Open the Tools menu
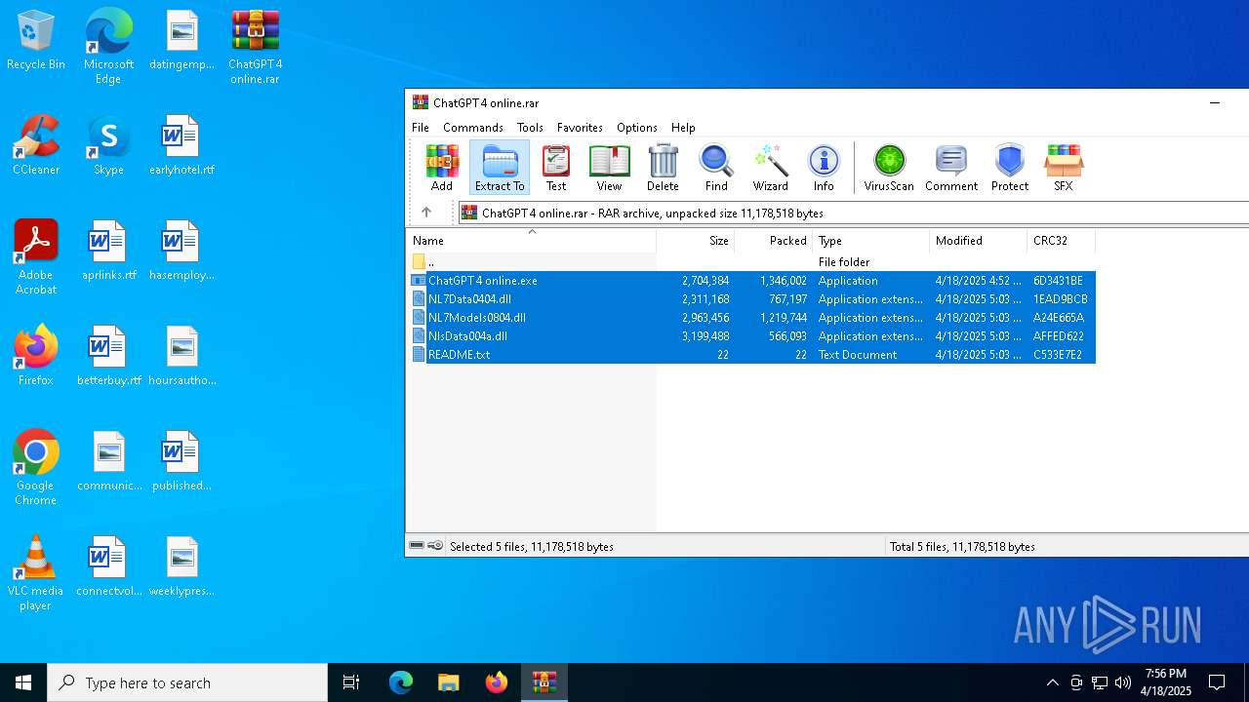The height and width of the screenshot is (702, 1249). point(530,128)
